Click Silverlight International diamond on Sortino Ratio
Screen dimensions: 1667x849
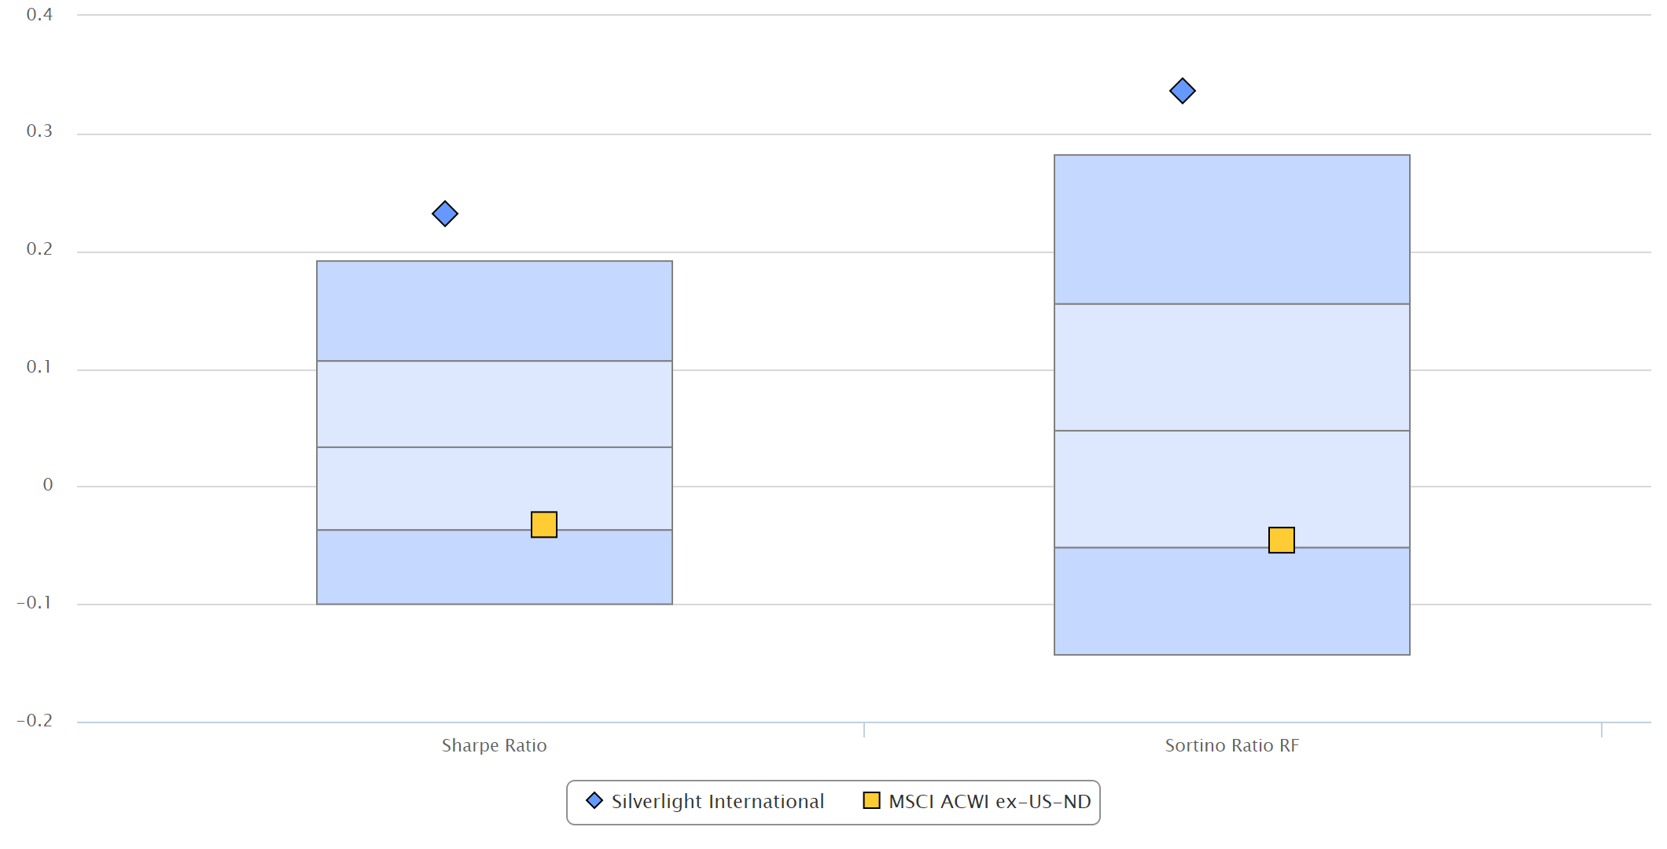pos(1183,90)
